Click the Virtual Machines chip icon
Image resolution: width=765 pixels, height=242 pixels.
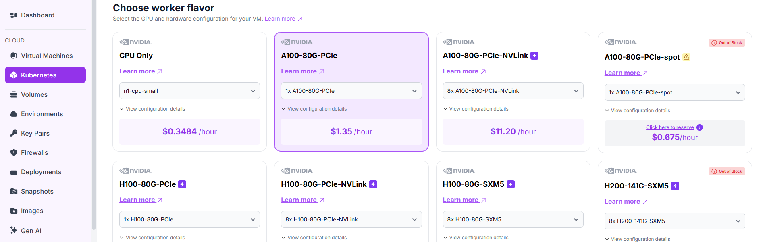click(14, 56)
